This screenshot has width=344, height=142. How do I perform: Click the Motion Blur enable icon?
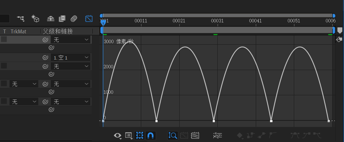coord(74,18)
